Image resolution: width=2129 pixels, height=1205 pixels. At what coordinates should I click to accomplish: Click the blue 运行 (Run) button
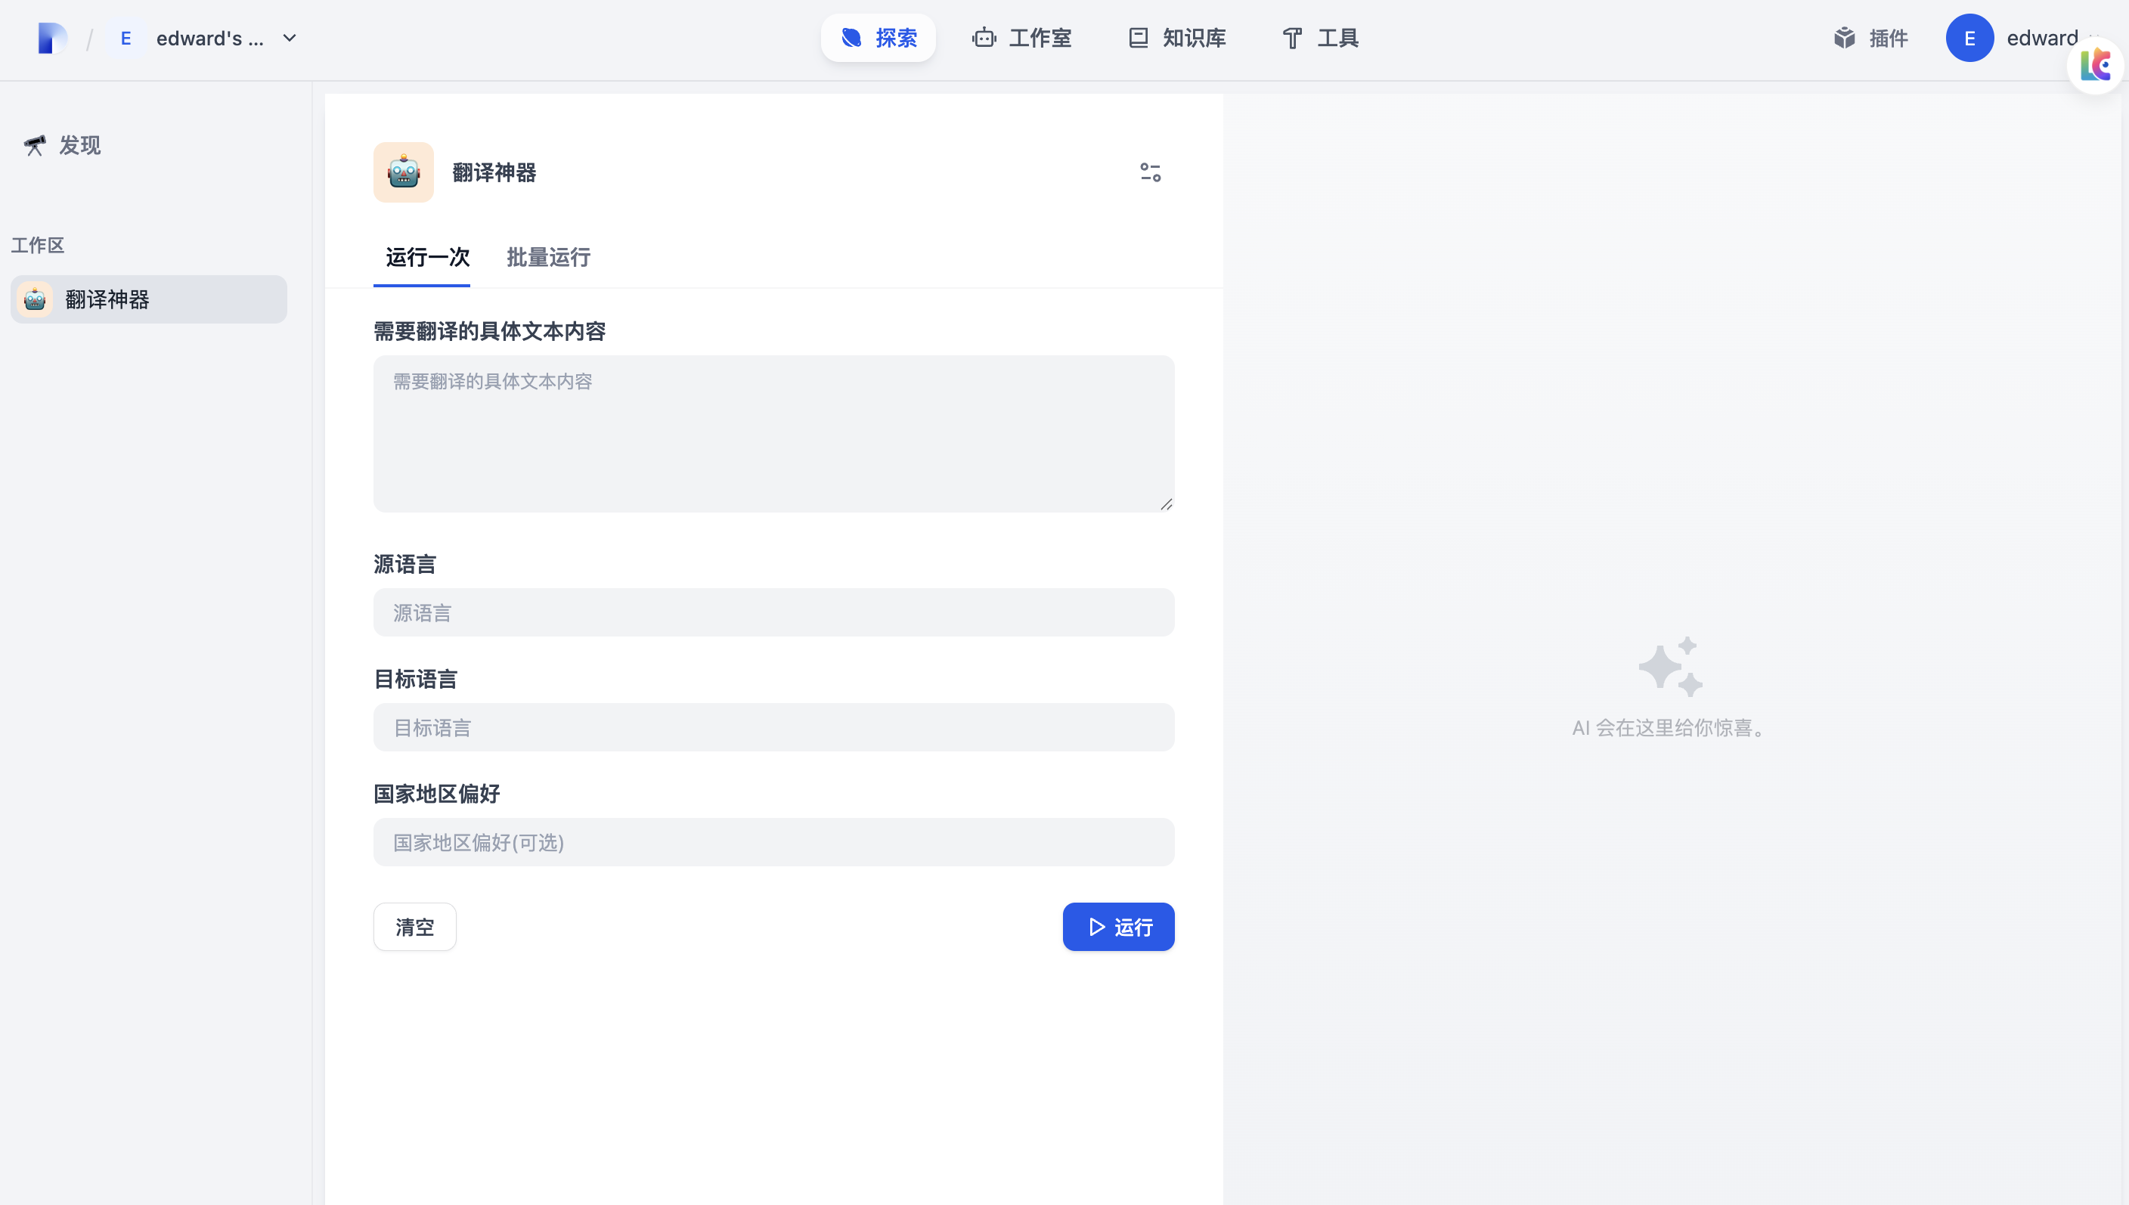click(1119, 927)
